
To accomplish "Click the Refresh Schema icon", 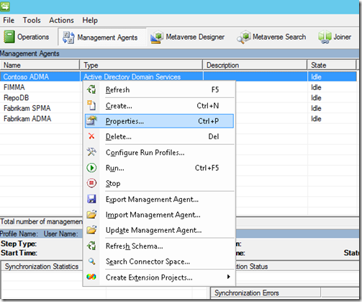I will coord(91,246).
